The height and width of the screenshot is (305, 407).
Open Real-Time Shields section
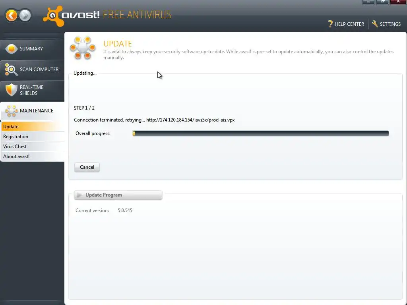coord(32,90)
